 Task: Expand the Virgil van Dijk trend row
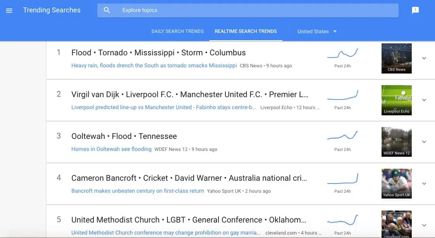click(424, 100)
